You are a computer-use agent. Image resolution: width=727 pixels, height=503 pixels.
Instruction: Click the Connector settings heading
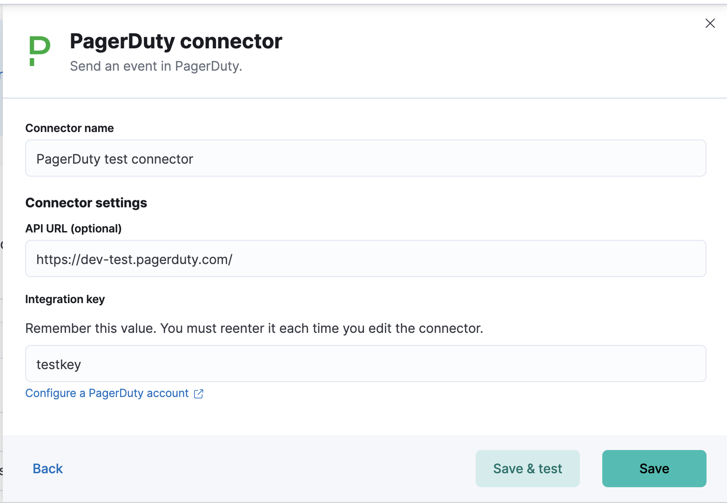pyautogui.click(x=86, y=203)
